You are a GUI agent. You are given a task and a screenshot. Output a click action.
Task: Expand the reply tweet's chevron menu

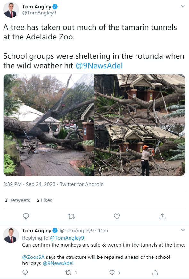click(183, 230)
